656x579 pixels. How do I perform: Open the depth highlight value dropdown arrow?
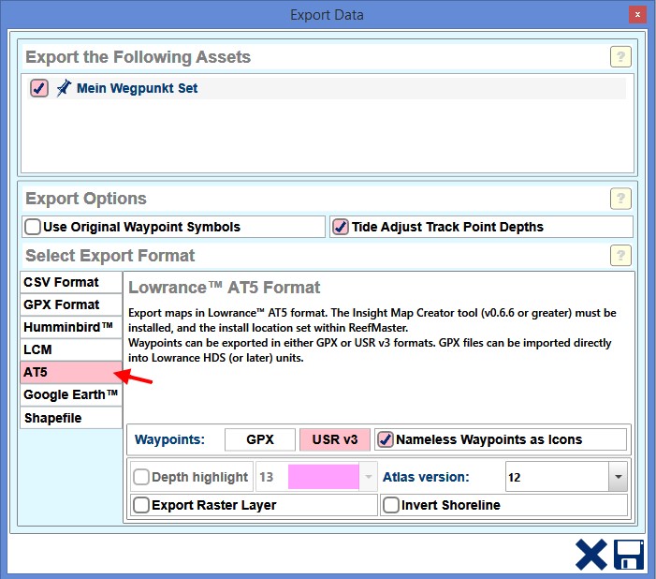point(369,477)
